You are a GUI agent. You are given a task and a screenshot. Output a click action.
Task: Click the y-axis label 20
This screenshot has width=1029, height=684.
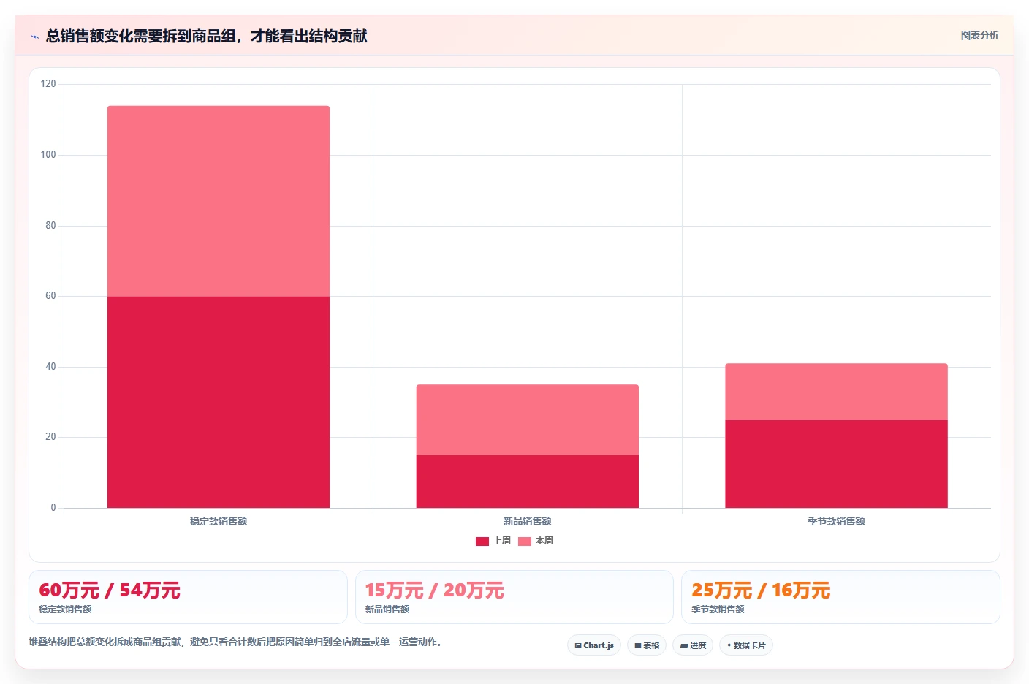[x=50, y=437]
